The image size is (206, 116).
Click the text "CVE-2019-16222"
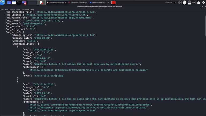point(43,84)
